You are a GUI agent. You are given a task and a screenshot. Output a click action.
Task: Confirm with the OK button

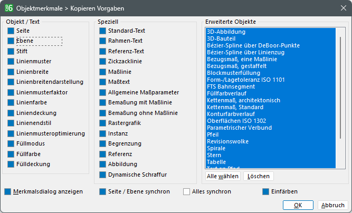point(298,205)
